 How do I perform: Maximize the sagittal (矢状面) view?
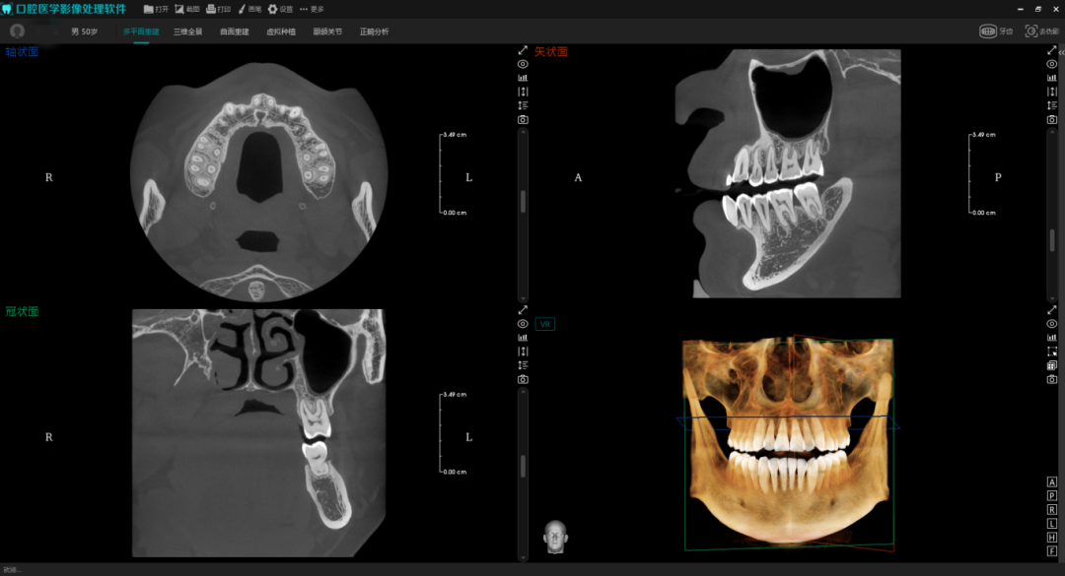(x=1051, y=50)
